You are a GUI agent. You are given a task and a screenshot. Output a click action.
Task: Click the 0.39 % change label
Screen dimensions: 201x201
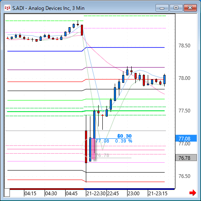(x=123, y=141)
